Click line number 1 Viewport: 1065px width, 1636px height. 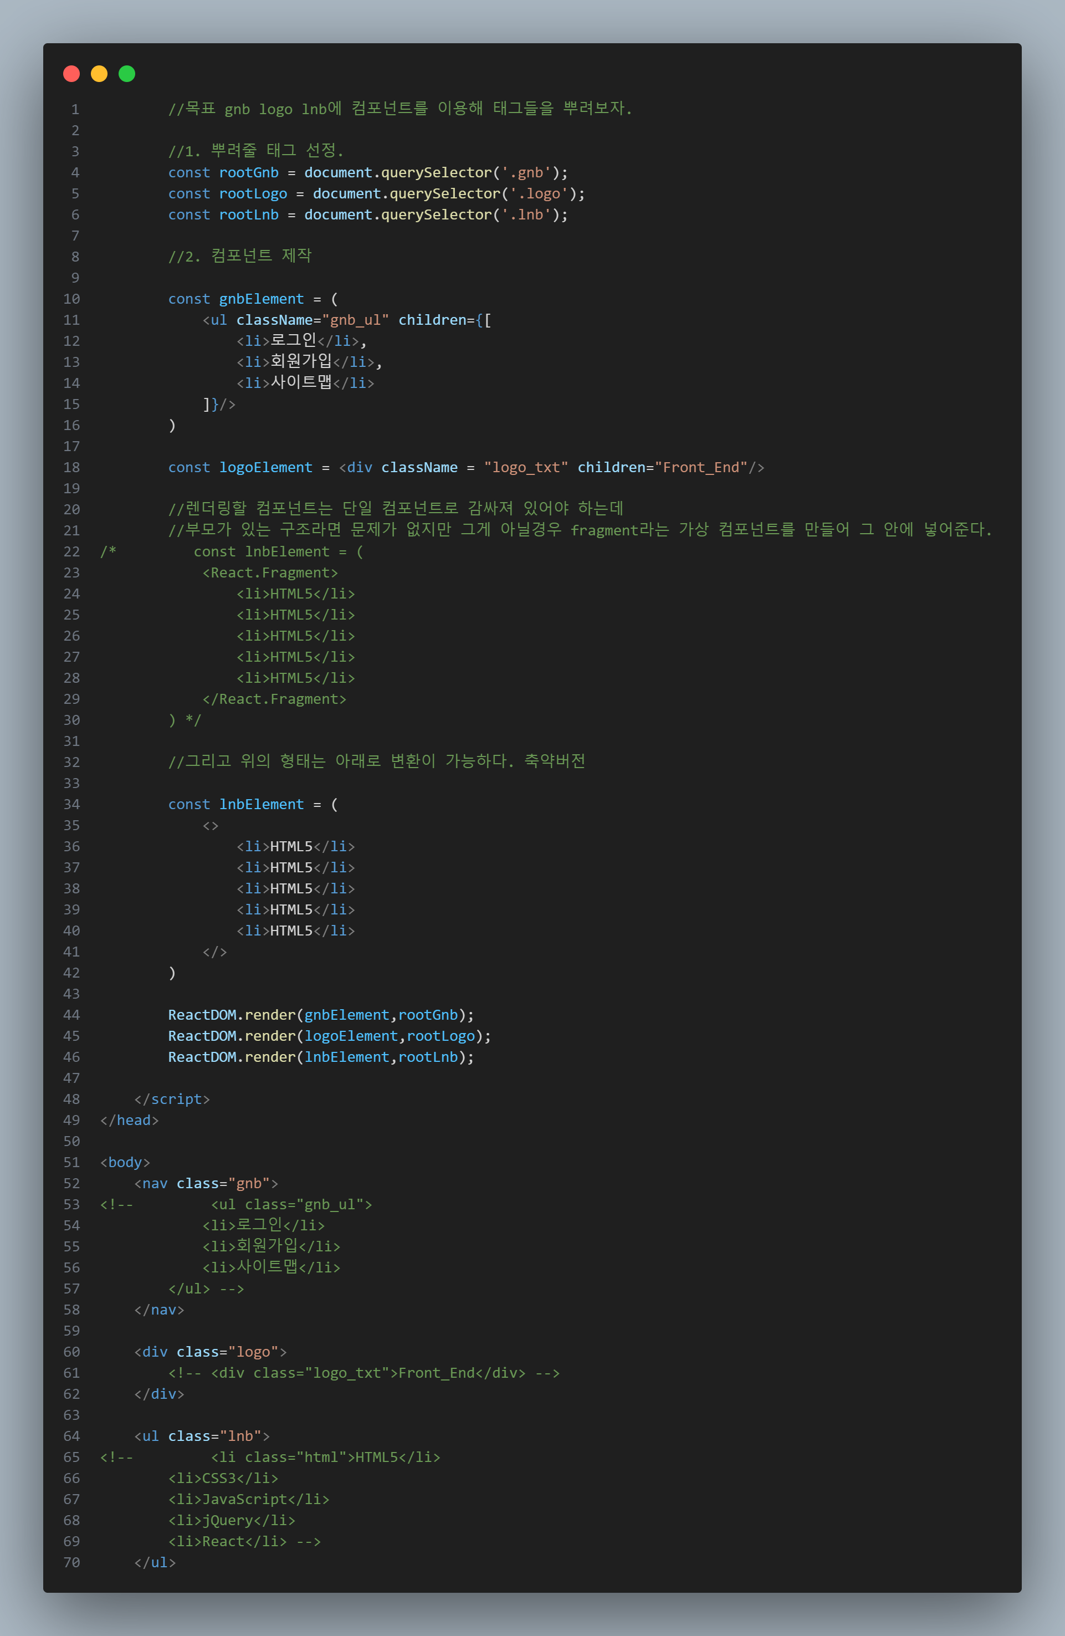click(75, 109)
